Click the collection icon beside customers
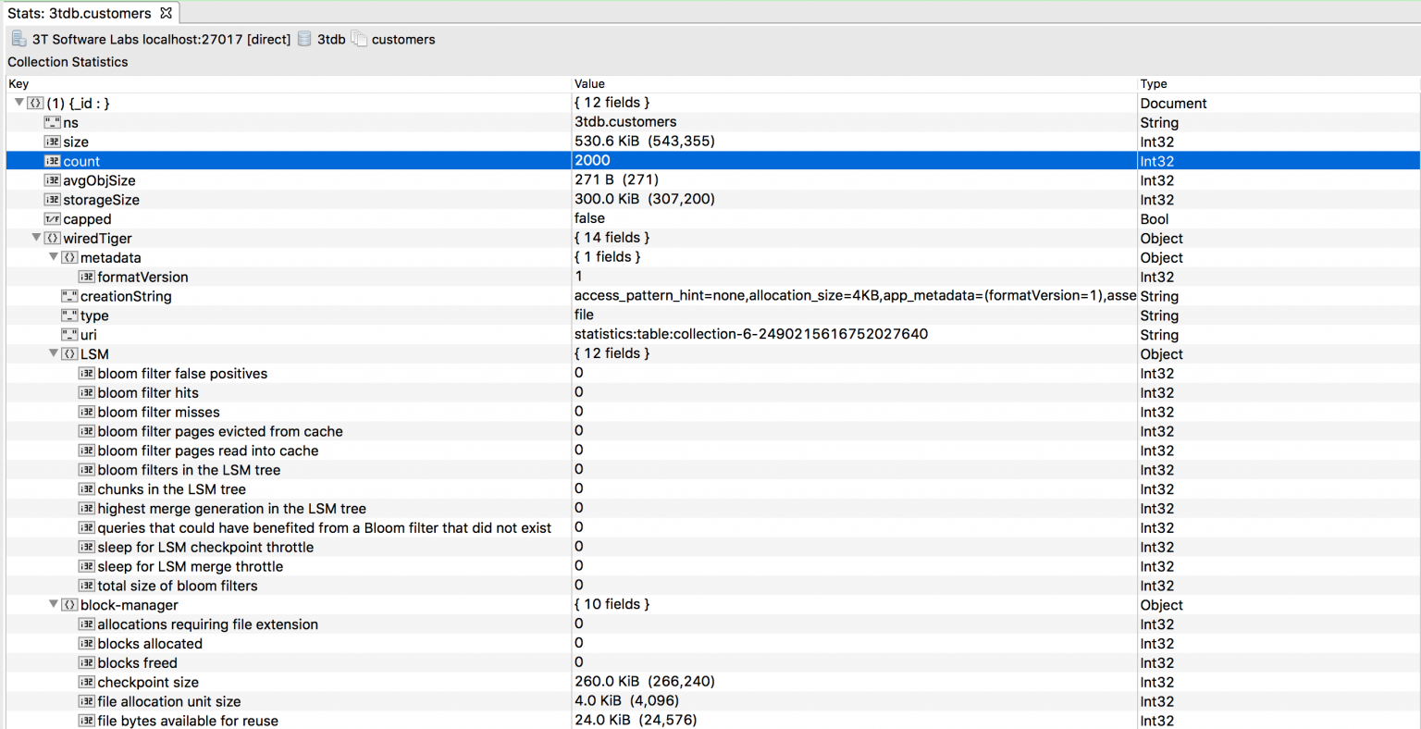Image resolution: width=1421 pixels, height=729 pixels. tap(361, 39)
